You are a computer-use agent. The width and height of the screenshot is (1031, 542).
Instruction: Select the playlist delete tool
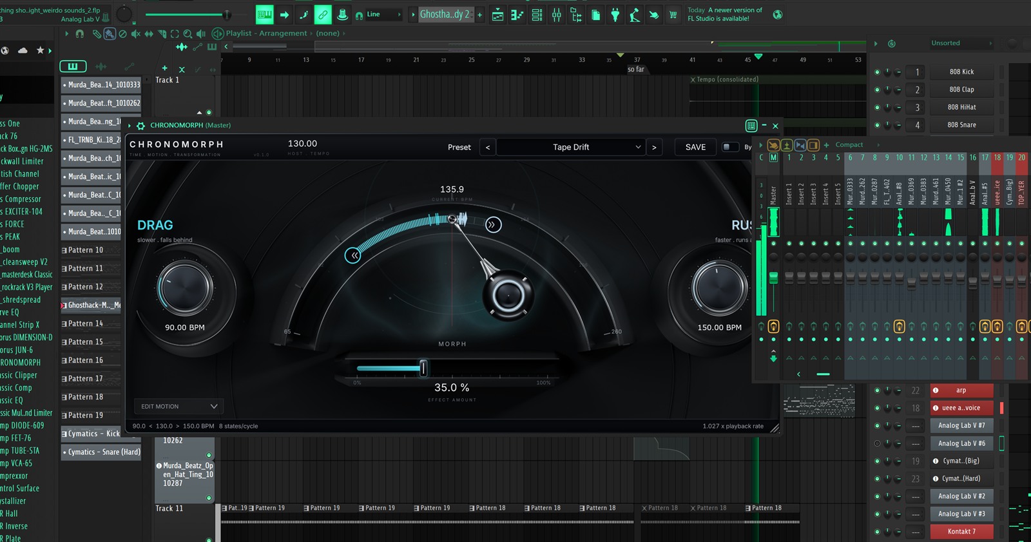(122, 34)
